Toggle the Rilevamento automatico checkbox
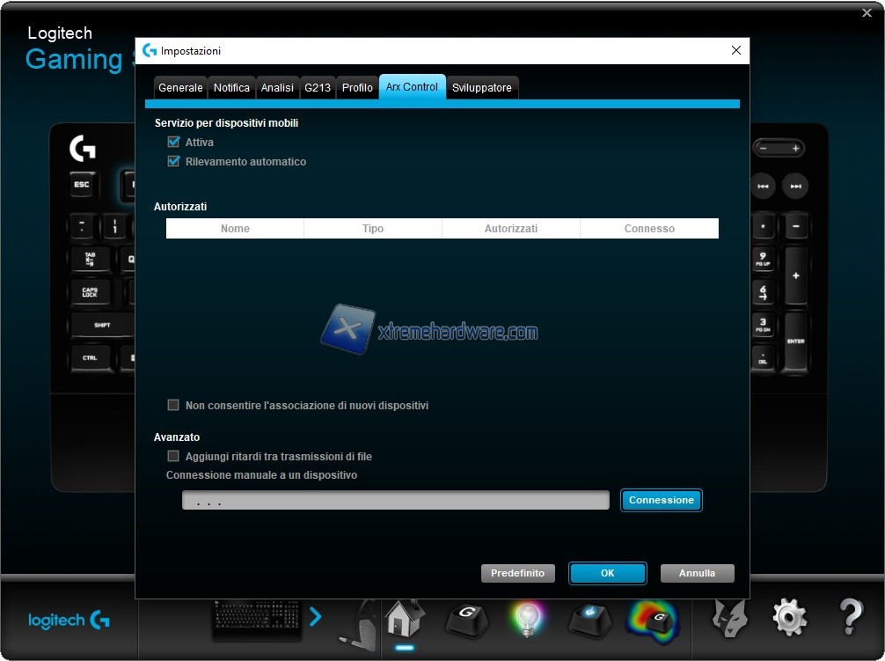885x661 pixels. point(173,162)
